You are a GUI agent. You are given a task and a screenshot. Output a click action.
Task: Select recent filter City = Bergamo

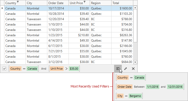tap(129, 96)
